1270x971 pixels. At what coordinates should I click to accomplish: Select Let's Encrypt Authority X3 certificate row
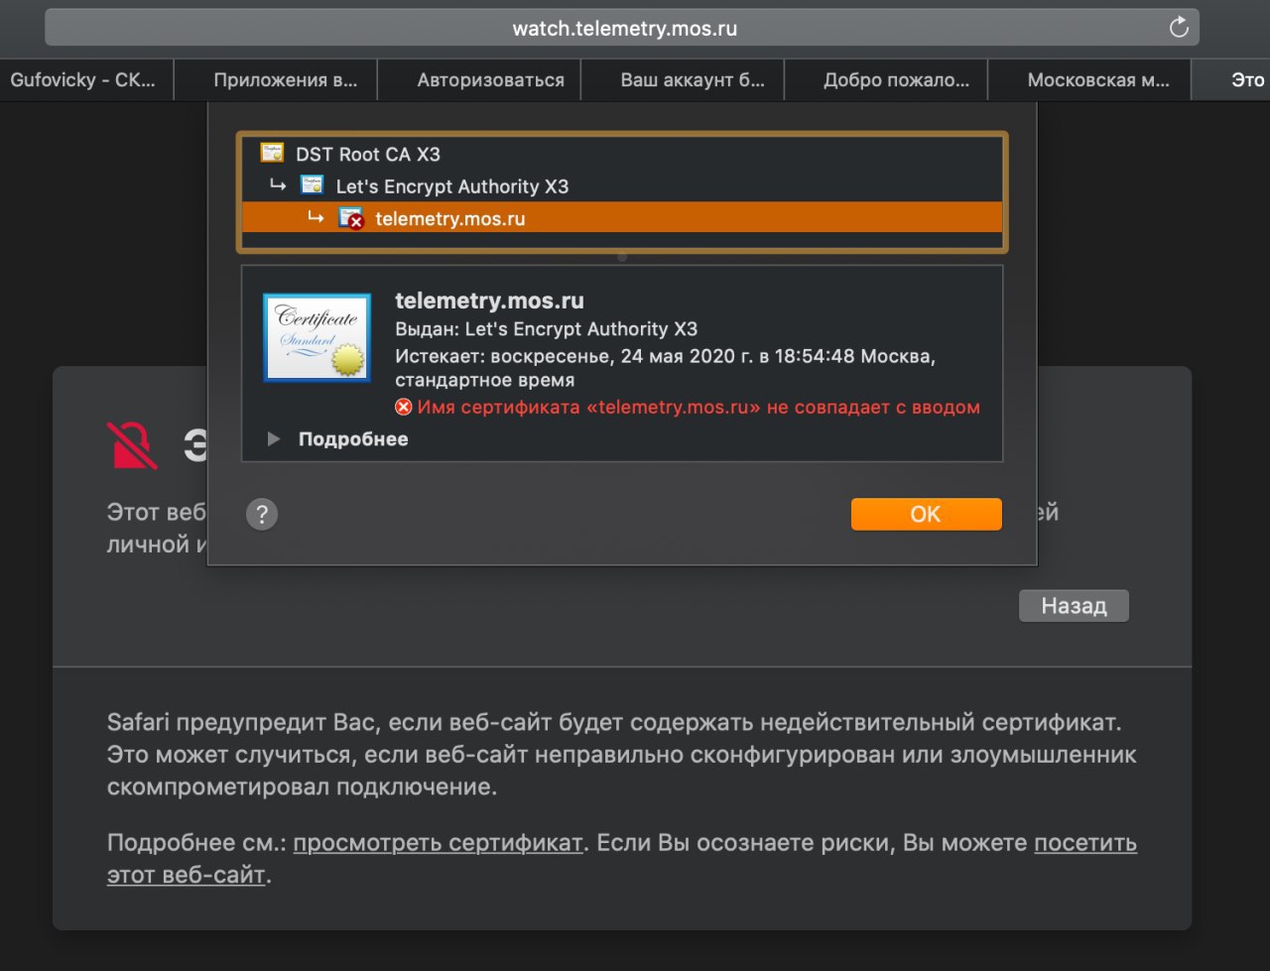click(x=622, y=185)
